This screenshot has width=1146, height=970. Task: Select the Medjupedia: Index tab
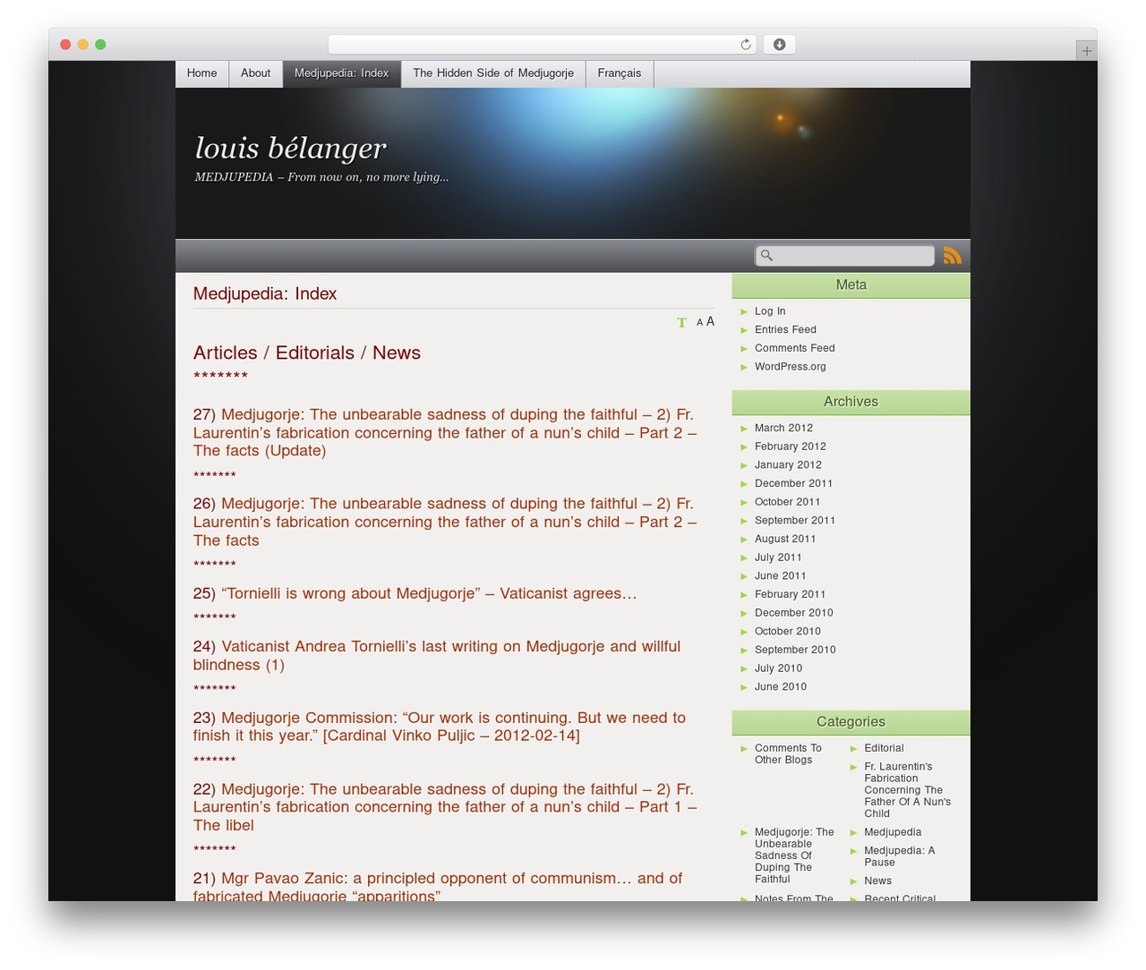[342, 74]
